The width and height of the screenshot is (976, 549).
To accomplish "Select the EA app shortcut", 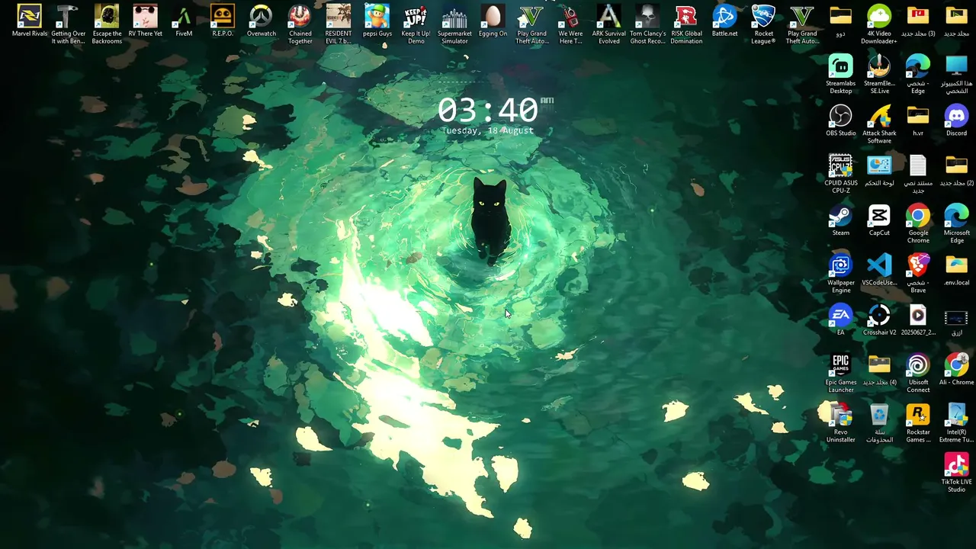I will coord(840,320).
